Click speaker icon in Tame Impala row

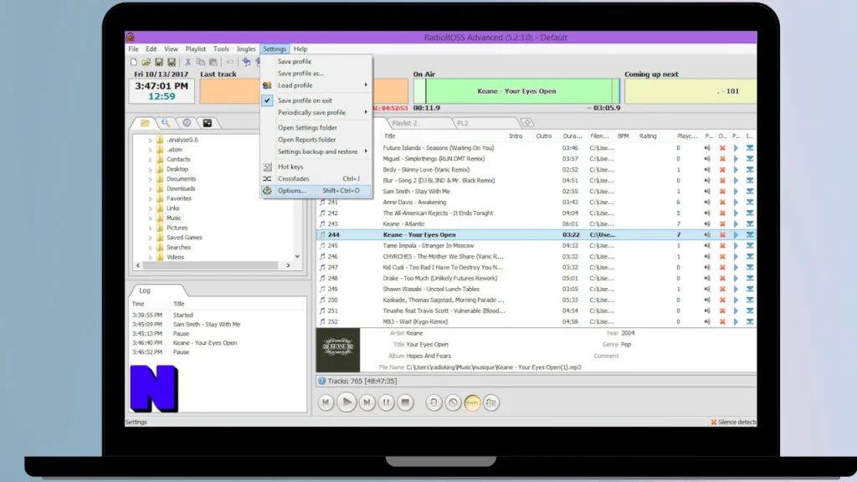(x=707, y=245)
